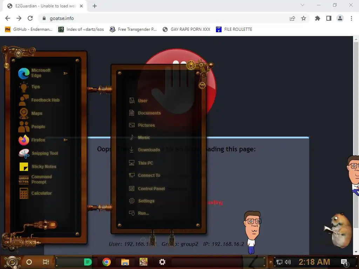The height and width of the screenshot is (269, 359).
Task: Launch Sticky Notes
Action: point(38,166)
